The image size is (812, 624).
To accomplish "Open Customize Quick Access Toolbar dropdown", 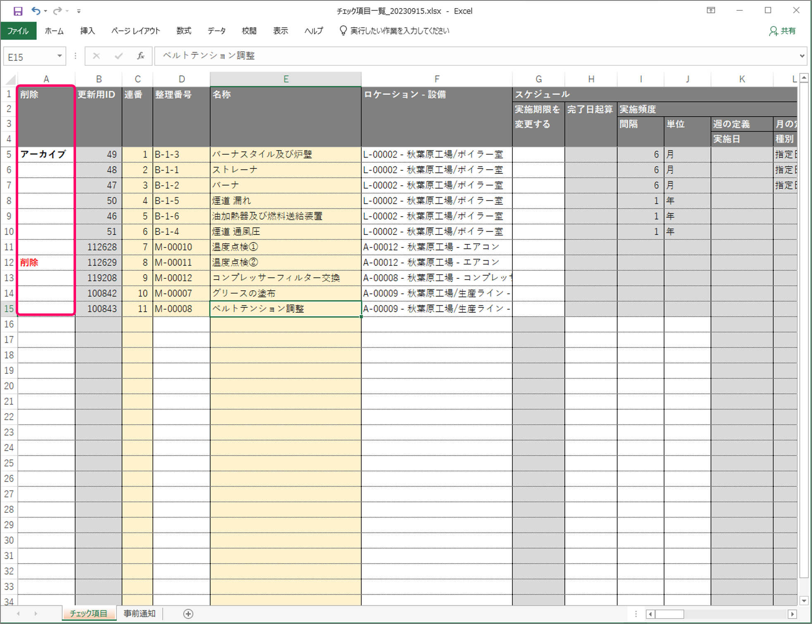I will [79, 11].
